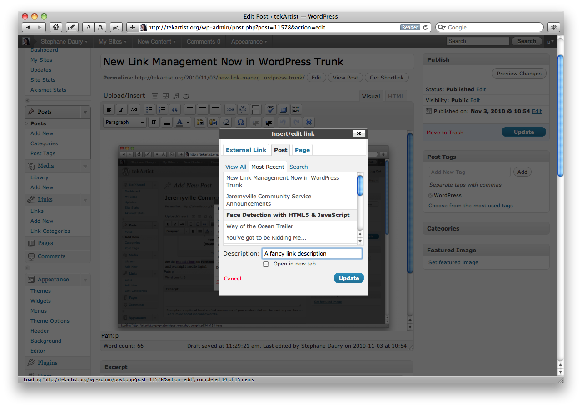Select Way of the Ocean Trailer post
The width and height of the screenshot is (582, 408).
(259, 226)
